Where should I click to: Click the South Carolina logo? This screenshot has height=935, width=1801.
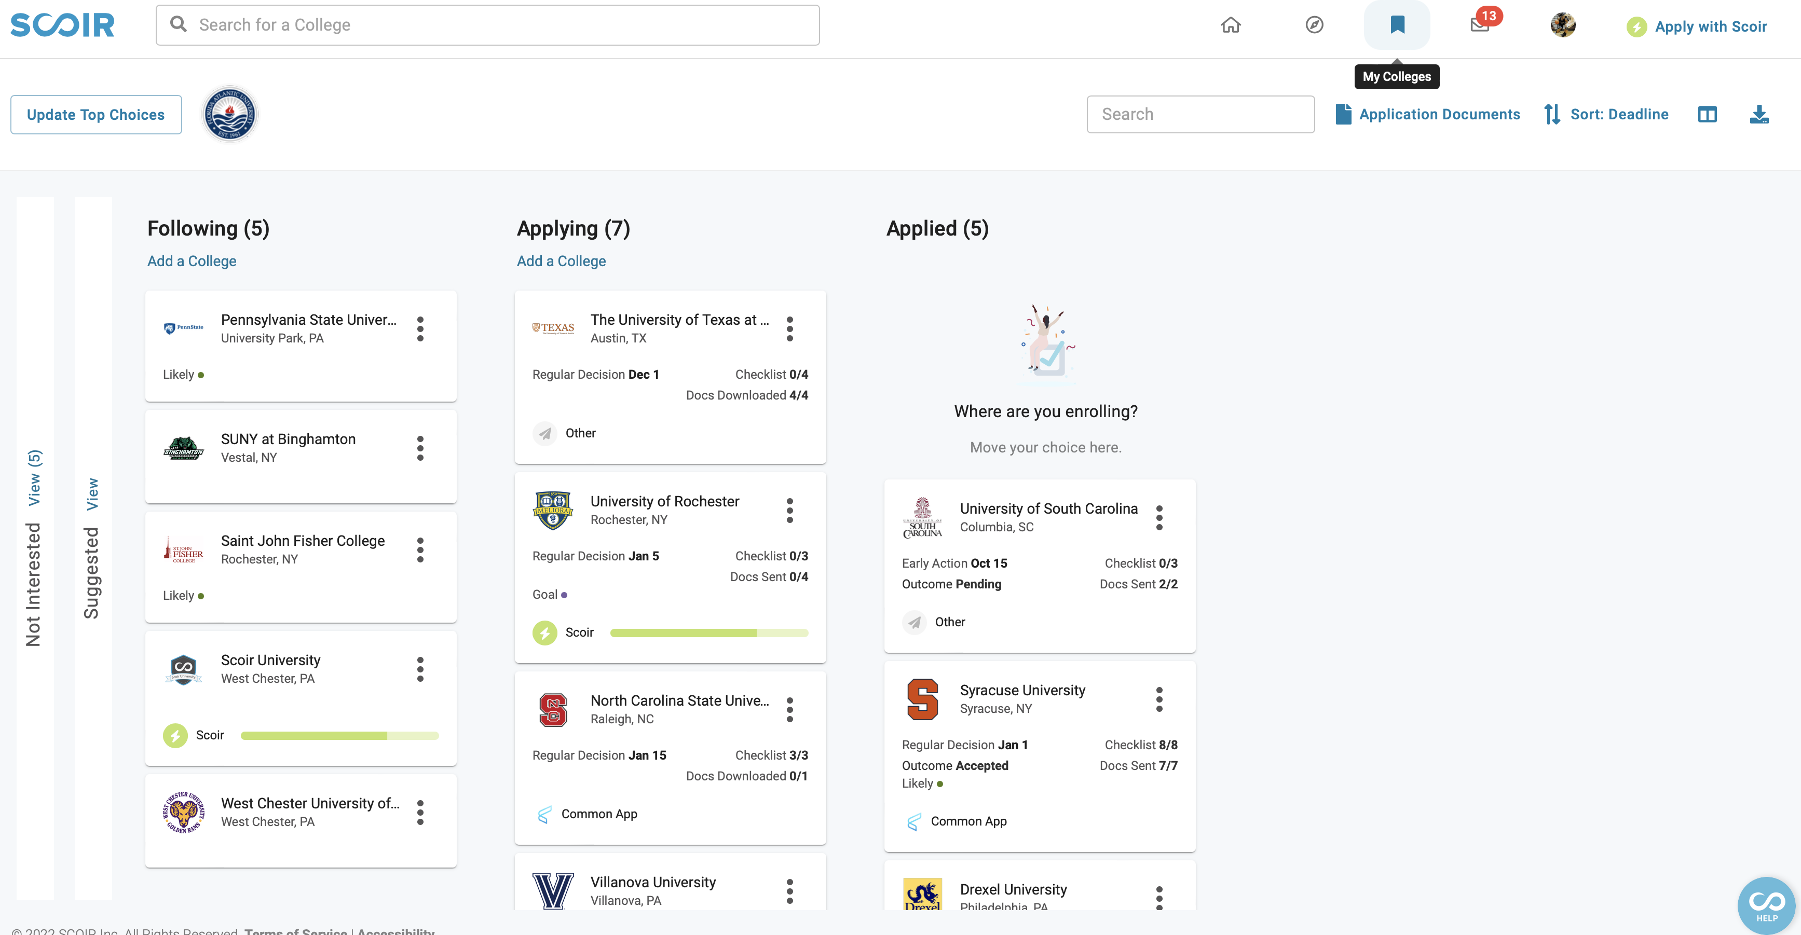922,518
